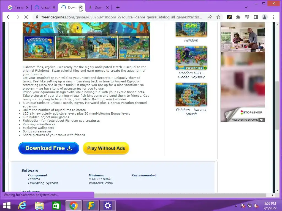Click the Minimum column header
This screenshot has width=282, height=211.
point(96,175)
